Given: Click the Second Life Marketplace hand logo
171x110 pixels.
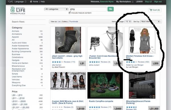Looking at the screenshot, I should (13, 9).
